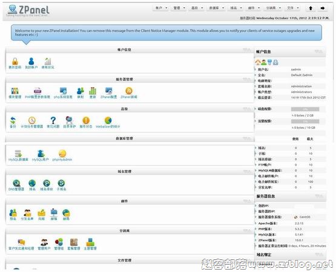Click the ZPanel logo
Image resolution: width=336 pixels, height=272 pixels.
[28, 10]
